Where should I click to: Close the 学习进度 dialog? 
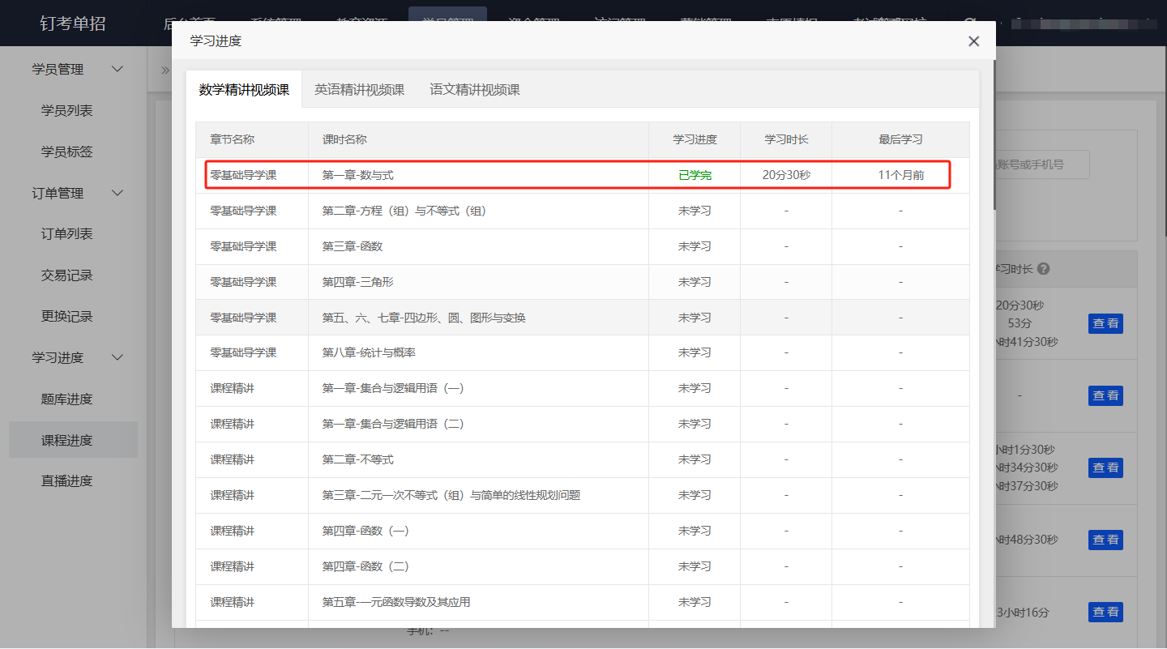click(973, 41)
